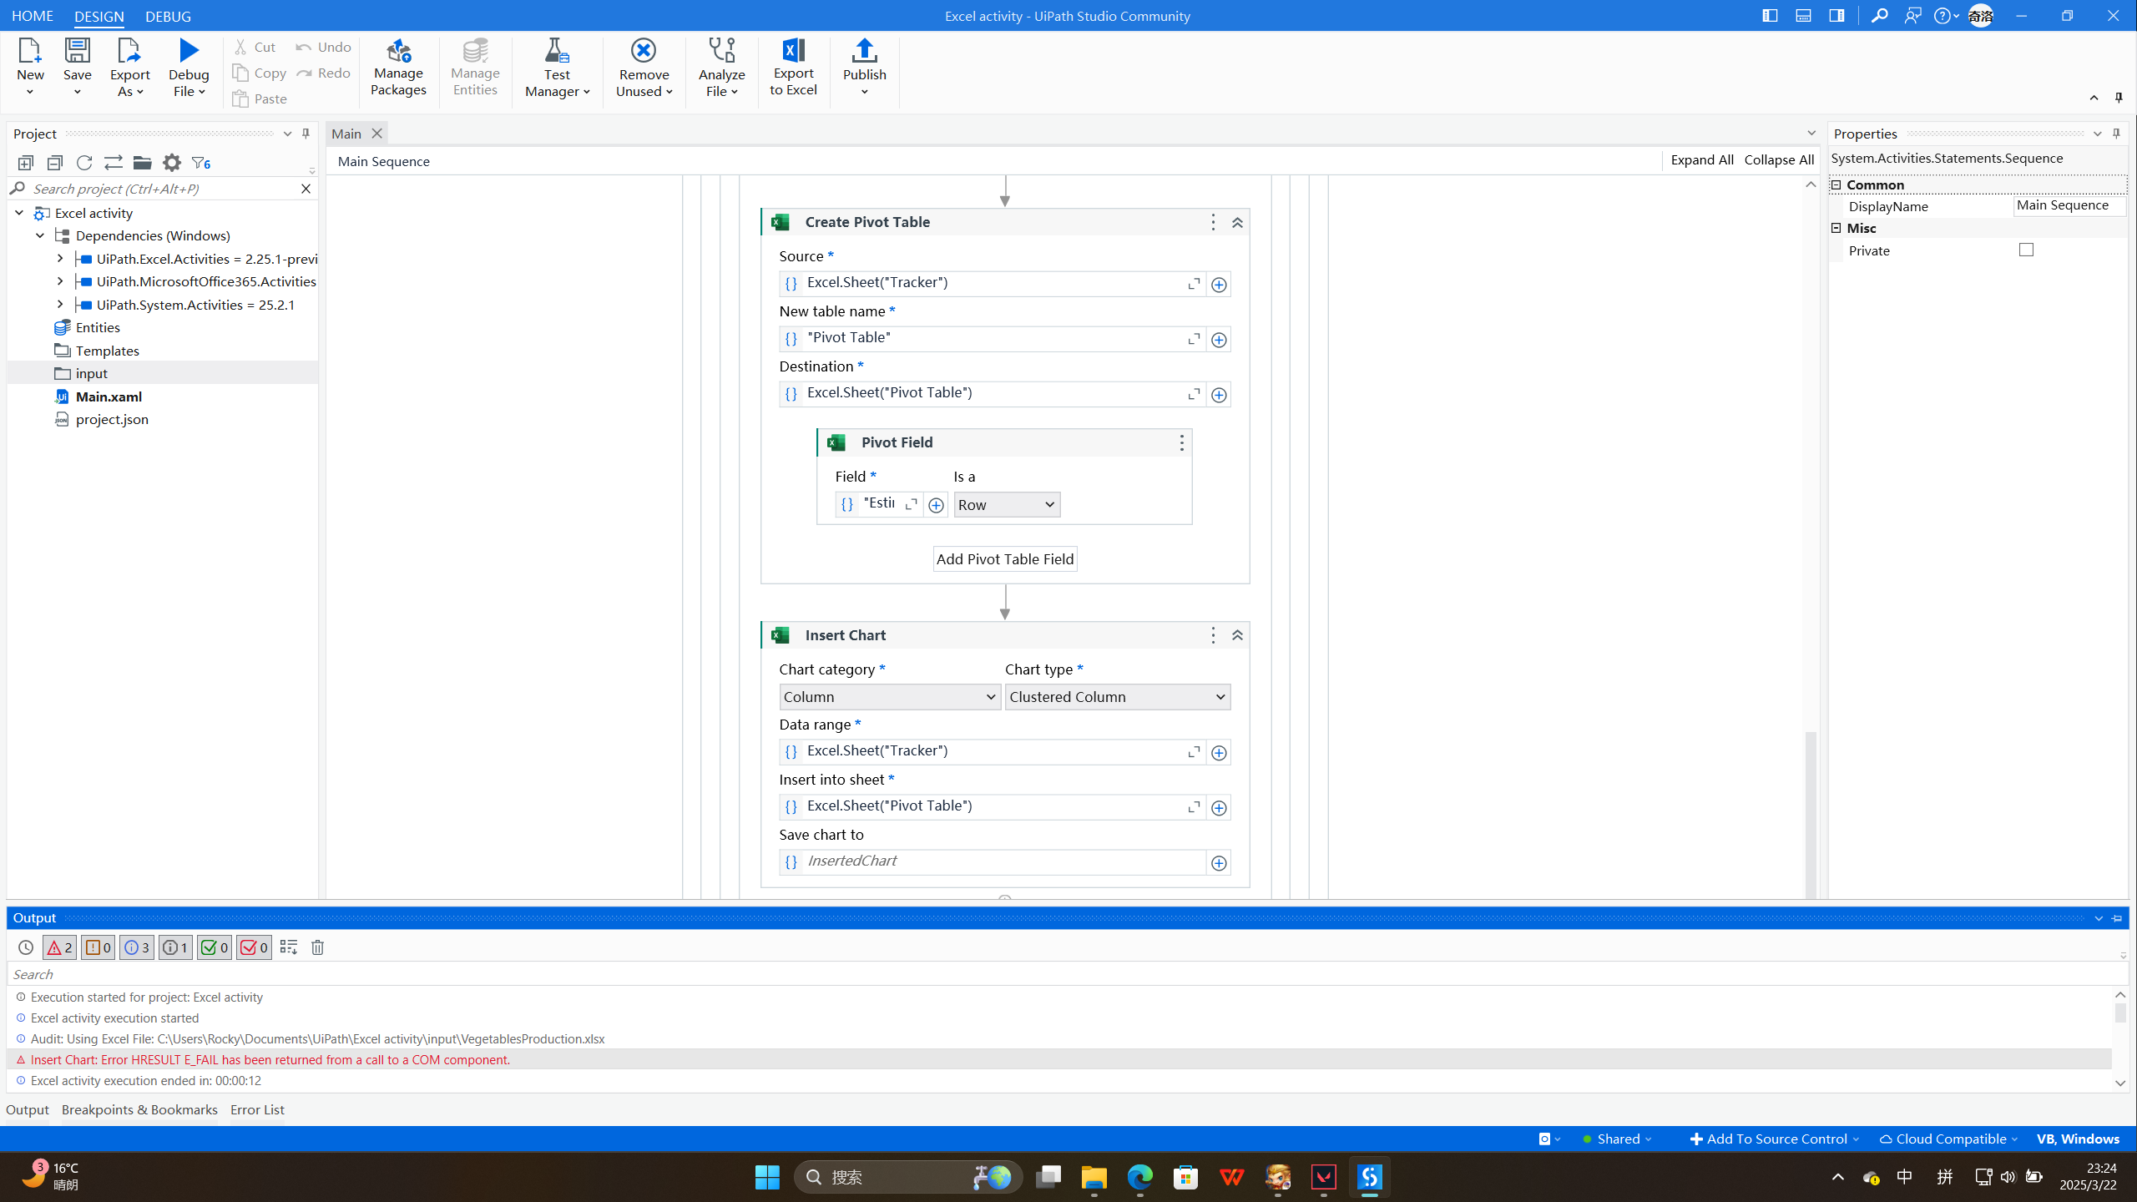Toggle failed tests filter with red check
Image resolution: width=2137 pixels, height=1202 pixels.
pyautogui.click(x=254, y=947)
